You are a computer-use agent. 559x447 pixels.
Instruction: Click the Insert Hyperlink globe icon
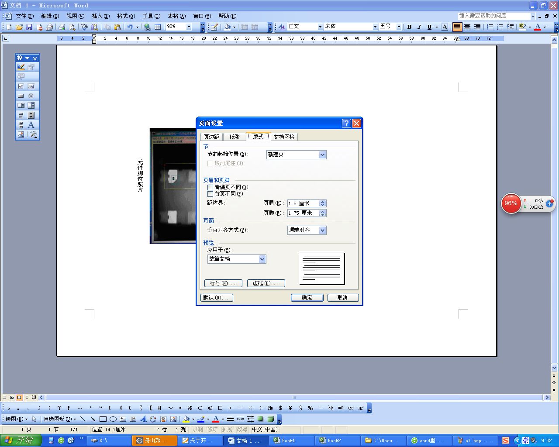[148, 27]
